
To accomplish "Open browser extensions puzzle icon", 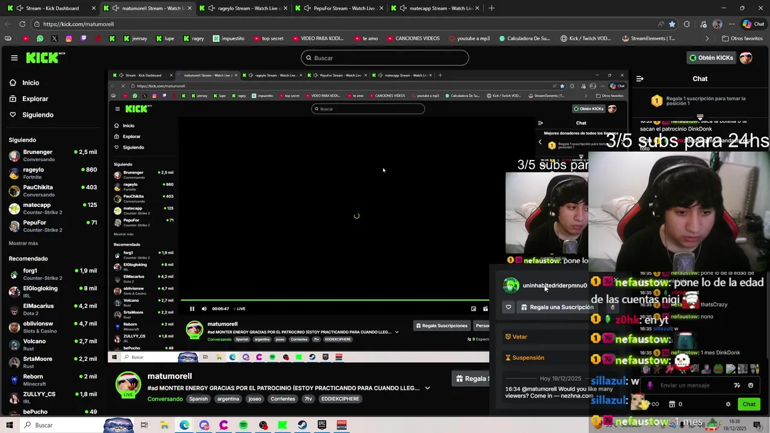I will pos(686,24).
